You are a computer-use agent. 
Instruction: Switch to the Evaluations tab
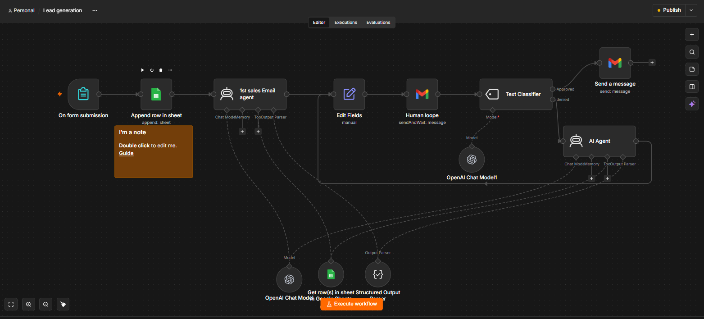tap(378, 23)
